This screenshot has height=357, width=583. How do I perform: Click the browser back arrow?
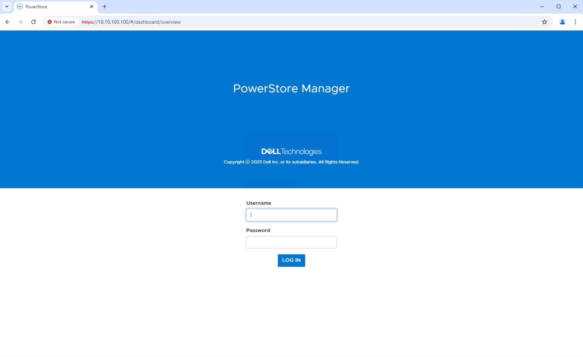point(8,22)
